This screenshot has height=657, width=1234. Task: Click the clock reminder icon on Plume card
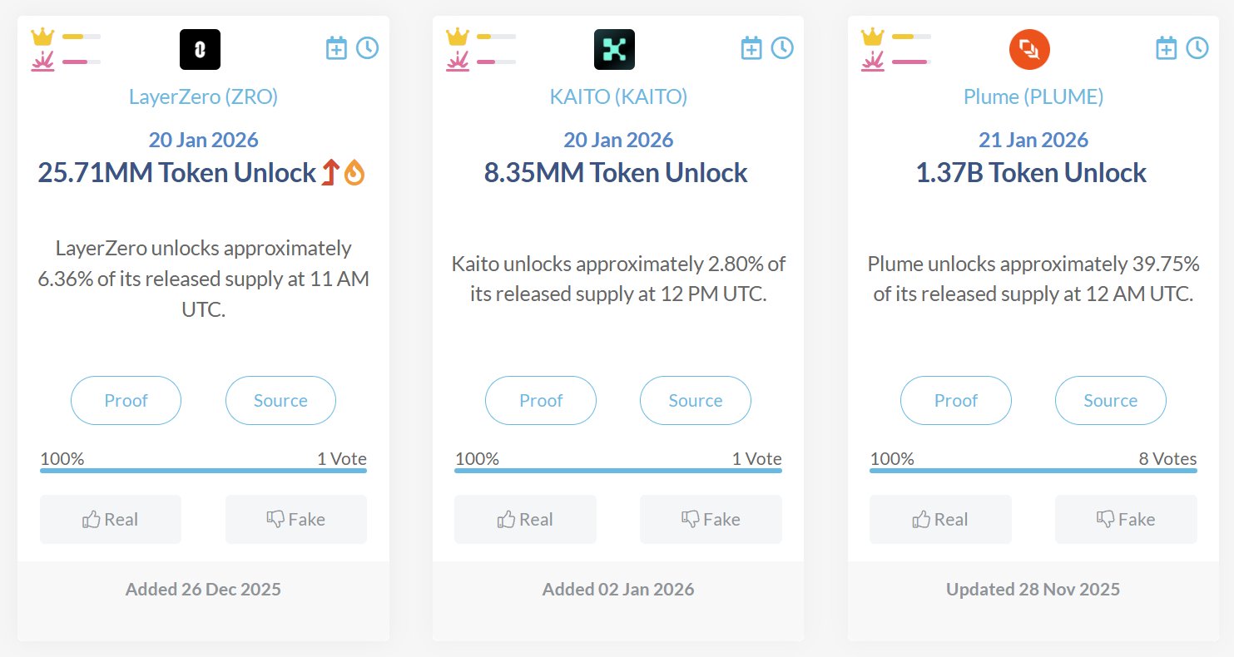point(1197,48)
